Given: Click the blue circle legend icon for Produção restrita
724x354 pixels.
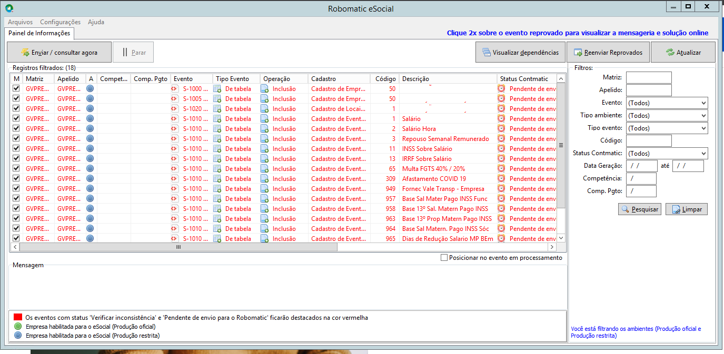Looking at the screenshot, I should pyautogui.click(x=18, y=336).
